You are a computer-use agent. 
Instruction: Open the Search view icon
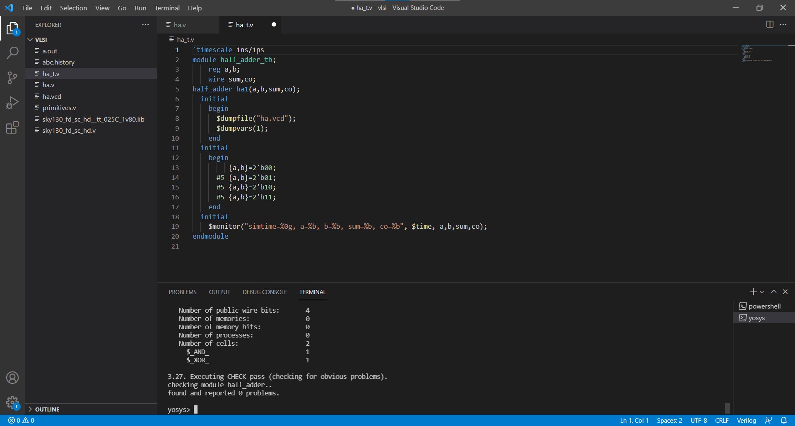(12, 53)
